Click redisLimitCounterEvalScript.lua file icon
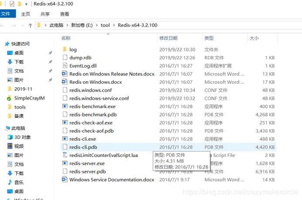Screen dimensions: 302x200 tap(65, 155)
